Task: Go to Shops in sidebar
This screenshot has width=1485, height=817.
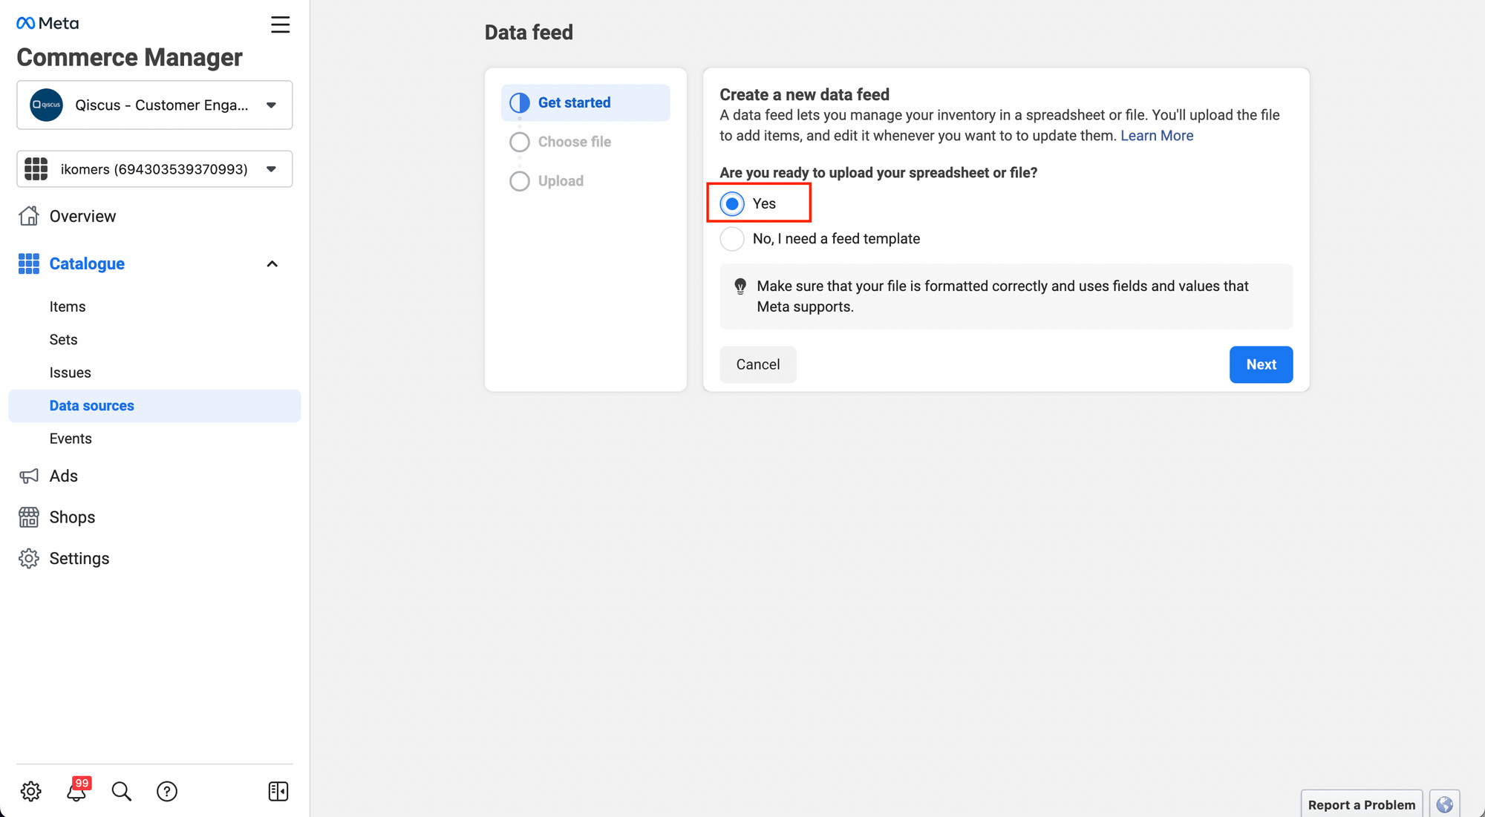Action: pos(72,517)
